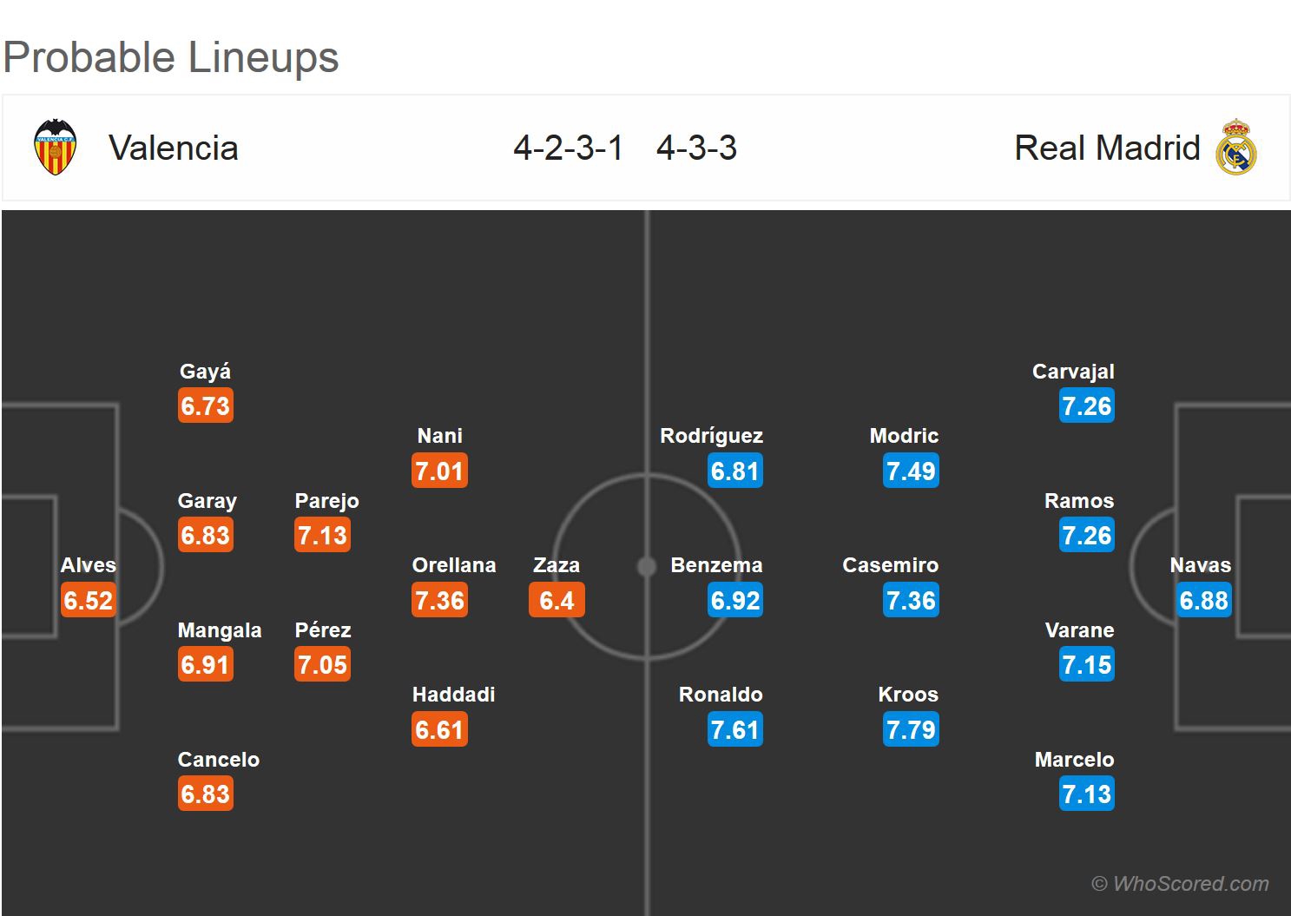Select Cancelo's 6.83 rating badge

[206, 794]
